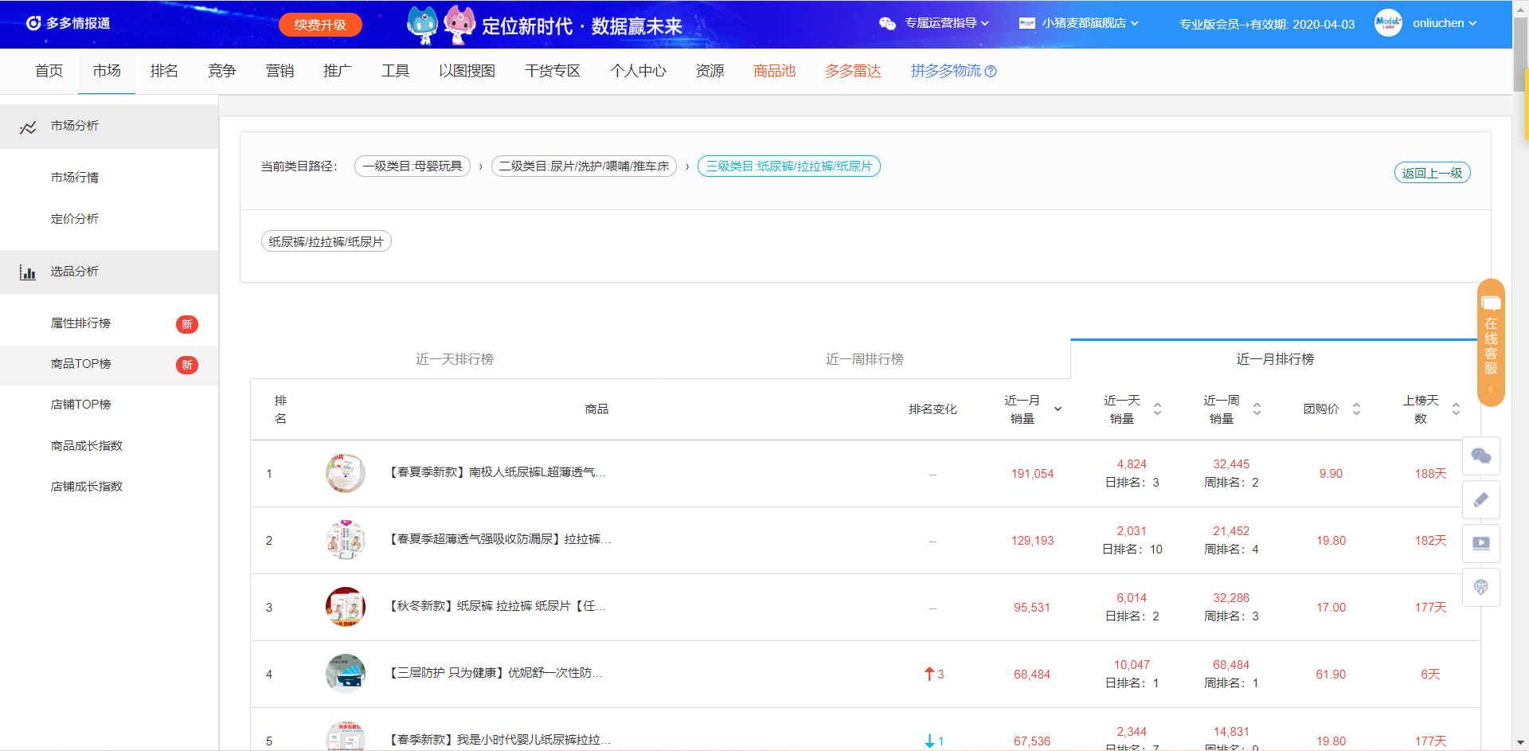Open the floating WeChat chat icon
This screenshot has height=751, width=1529.
point(1481,456)
